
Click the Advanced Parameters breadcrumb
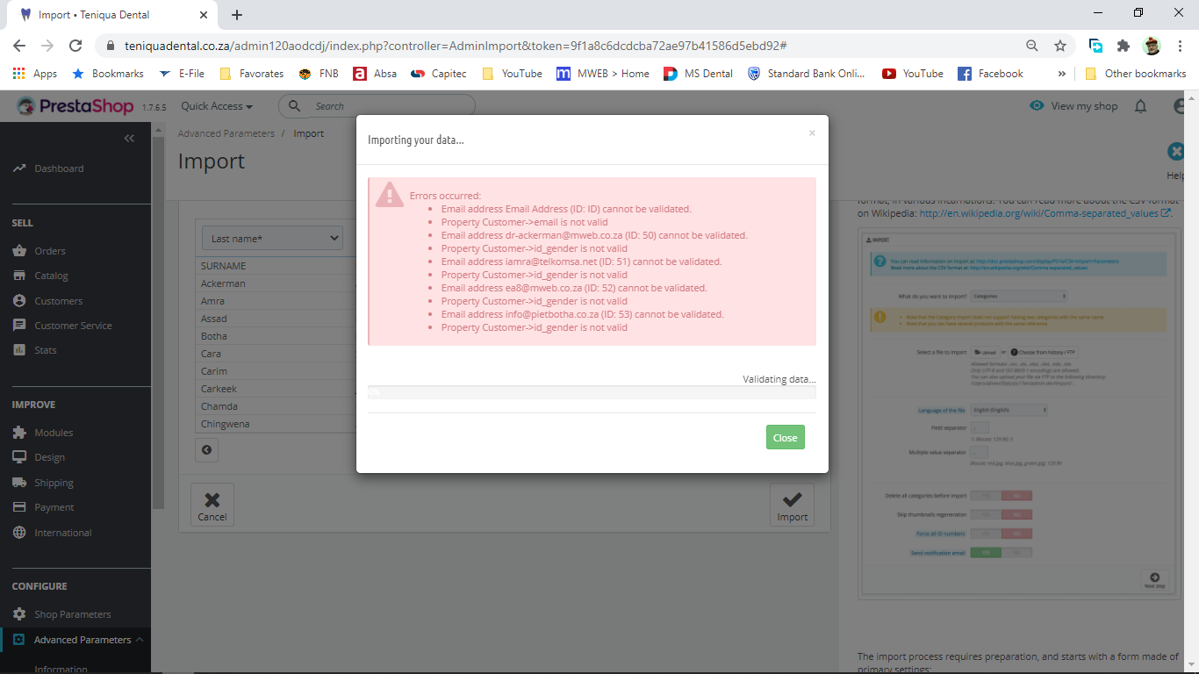(x=226, y=133)
